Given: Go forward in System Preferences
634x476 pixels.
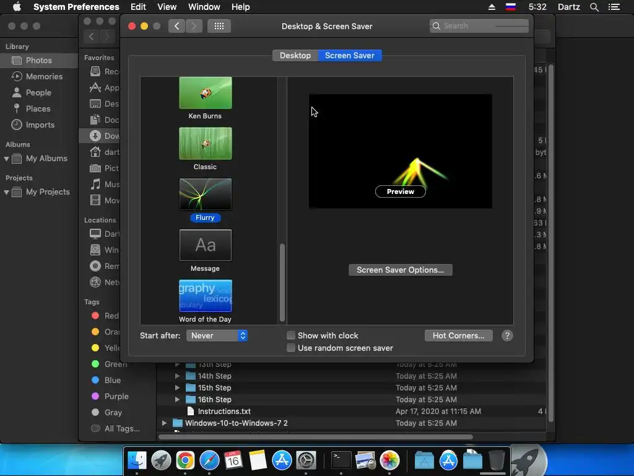Looking at the screenshot, I should 194,26.
